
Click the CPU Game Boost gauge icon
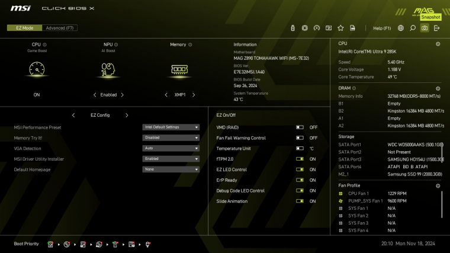pyautogui.click(x=37, y=69)
